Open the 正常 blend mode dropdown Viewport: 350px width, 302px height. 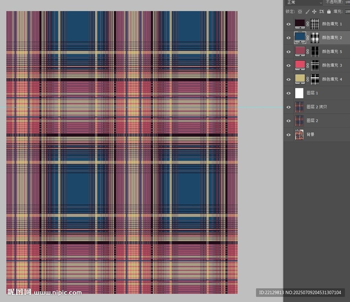coord(304,2)
